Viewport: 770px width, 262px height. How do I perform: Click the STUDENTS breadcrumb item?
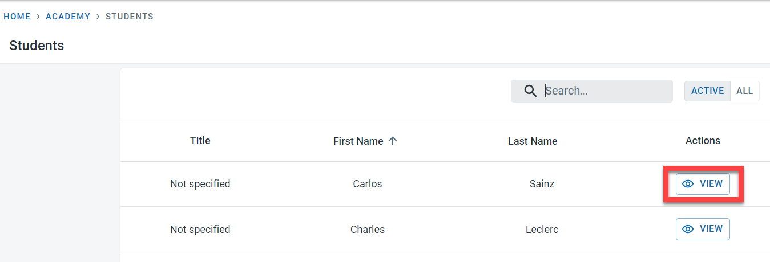130,17
